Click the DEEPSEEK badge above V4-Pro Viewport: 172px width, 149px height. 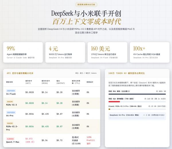click(11, 113)
